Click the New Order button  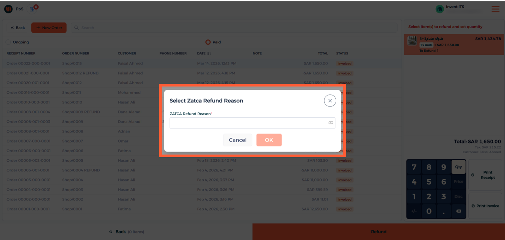click(49, 28)
